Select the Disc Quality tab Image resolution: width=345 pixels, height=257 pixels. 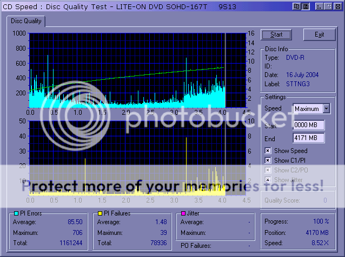click(26, 22)
